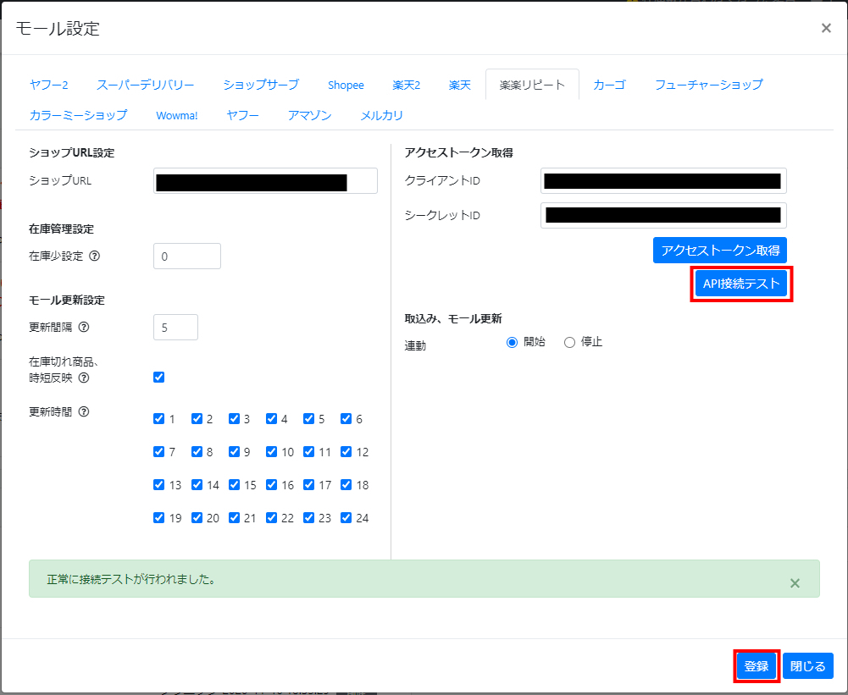The height and width of the screenshot is (695, 848).
Task: Focus the シークレットID input field
Action: [x=663, y=216]
